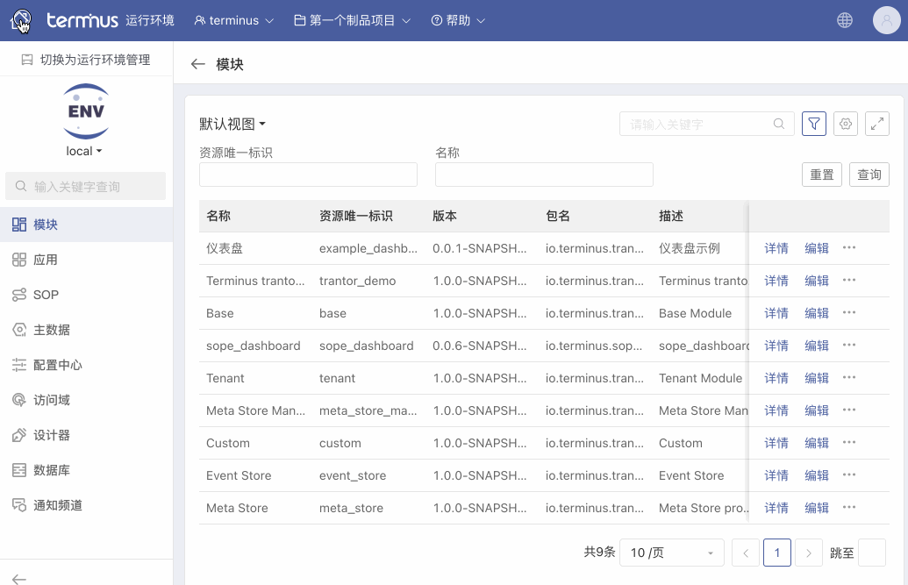
Task: Open the terminus user dropdown
Action: [x=234, y=20]
